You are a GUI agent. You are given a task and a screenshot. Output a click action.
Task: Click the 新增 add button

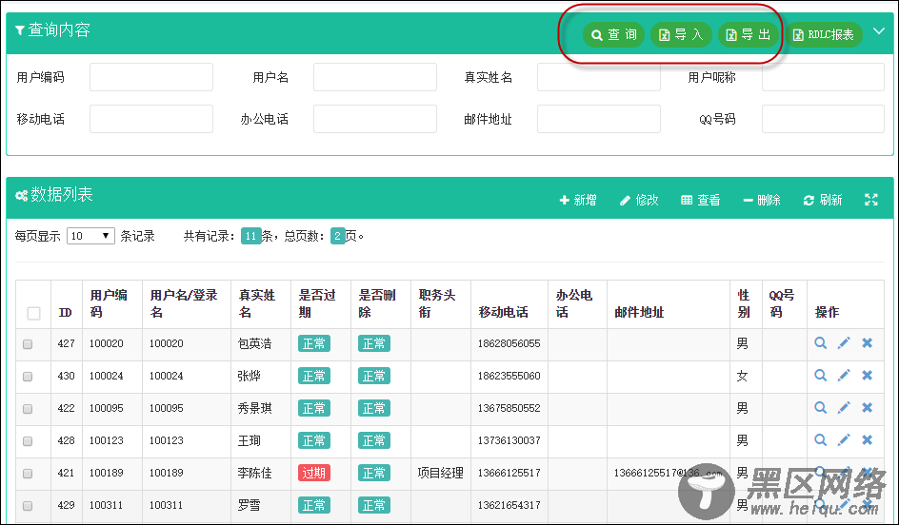coord(578,200)
